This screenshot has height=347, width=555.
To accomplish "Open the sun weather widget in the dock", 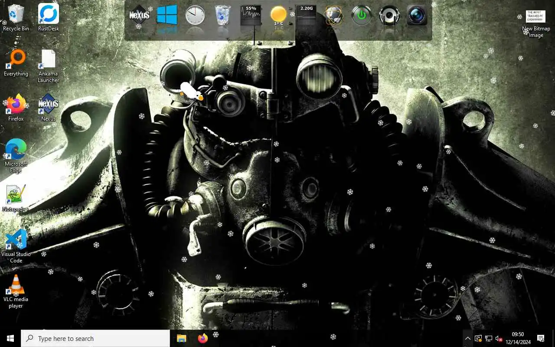I will point(278,16).
